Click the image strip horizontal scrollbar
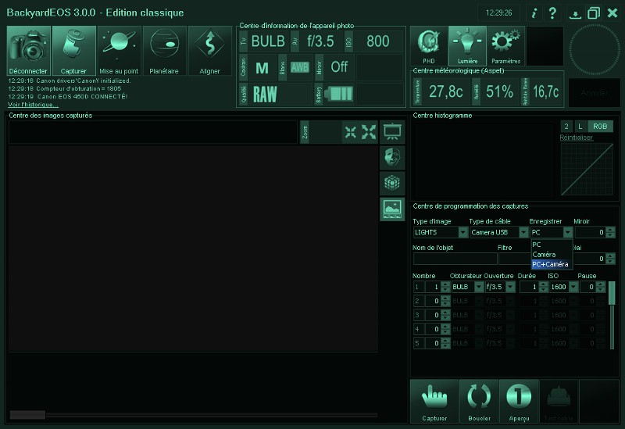The width and height of the screenshot is (625, 429). point(193,415)
